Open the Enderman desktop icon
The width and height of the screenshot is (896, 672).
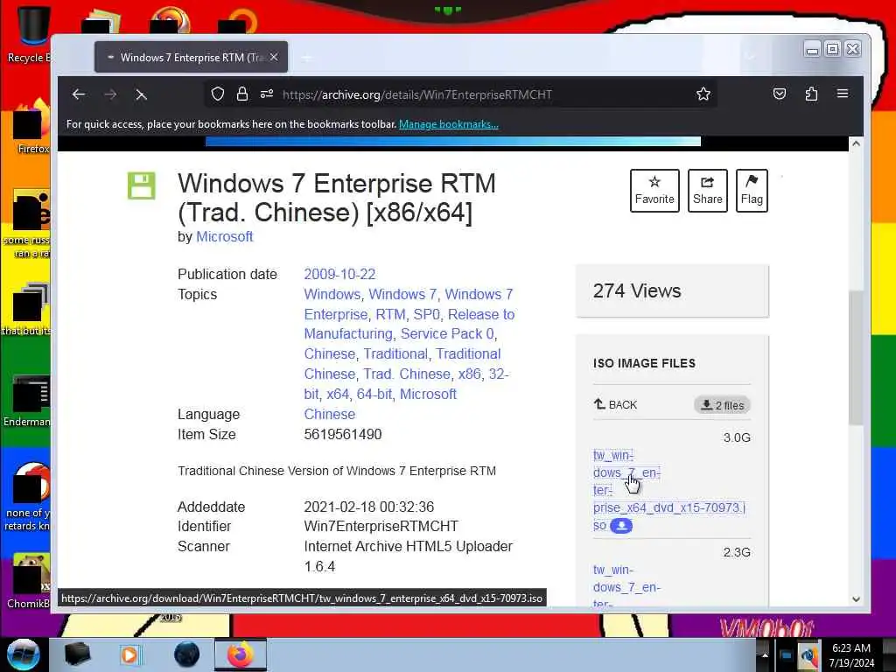(29, 400)
